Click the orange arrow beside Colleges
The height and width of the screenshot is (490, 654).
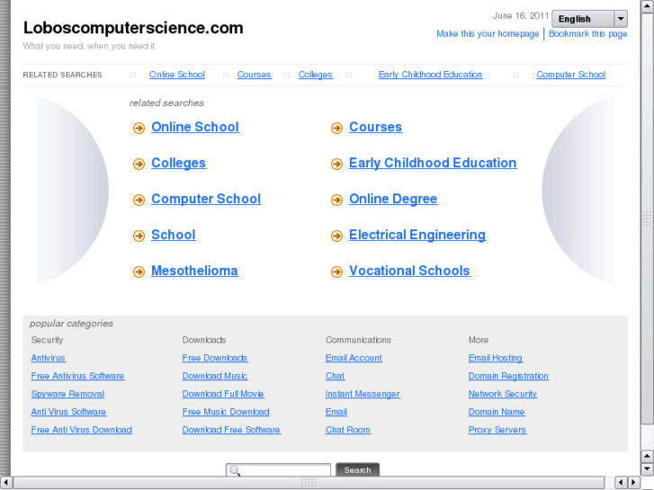coord(139,164)
